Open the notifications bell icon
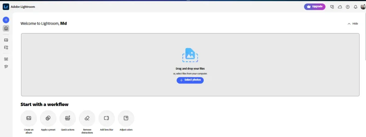This screenshot has height=137, width=366. [x=356, y=7]
